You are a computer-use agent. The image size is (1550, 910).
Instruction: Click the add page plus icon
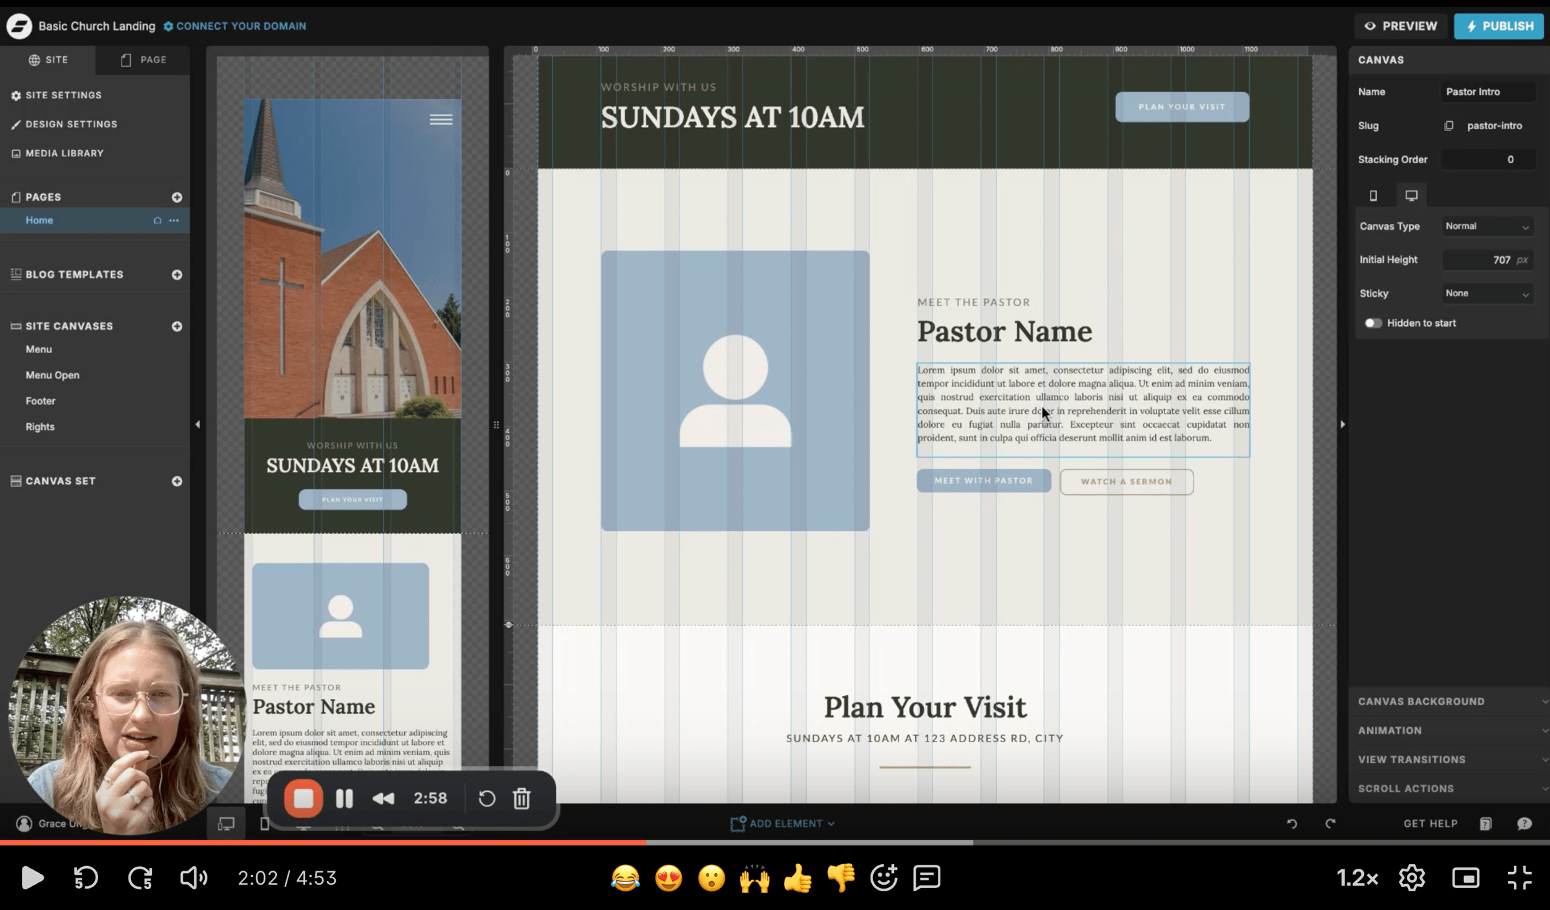tap(176, 197)
